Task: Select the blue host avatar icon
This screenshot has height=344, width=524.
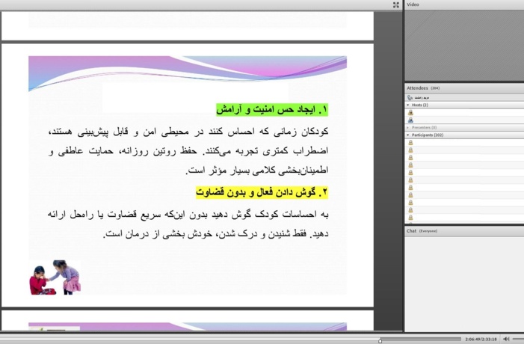Action: point(410,120)
